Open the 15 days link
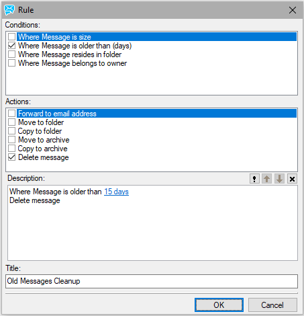This screenshot has width=304, height=316. point(116,192)
